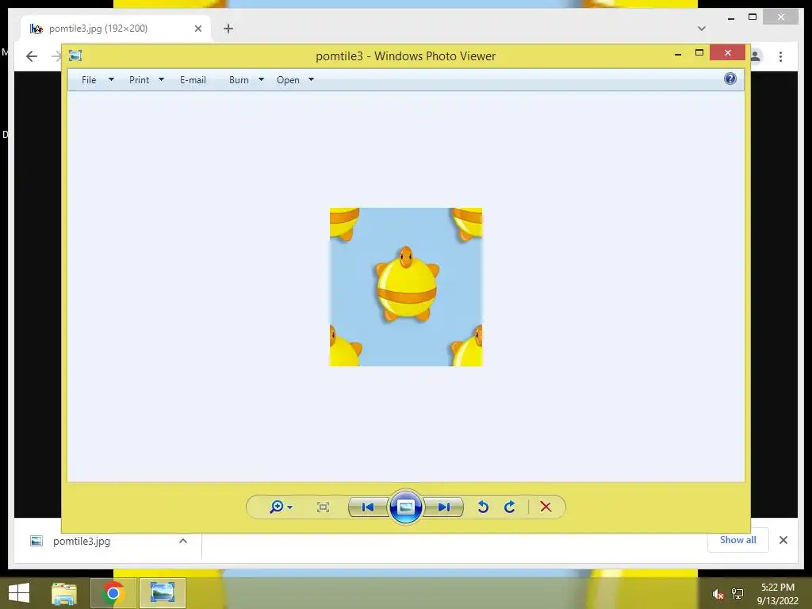Maximize the Photo Viewer window
Screen dimensions: 812x609
tap(699, 53)
